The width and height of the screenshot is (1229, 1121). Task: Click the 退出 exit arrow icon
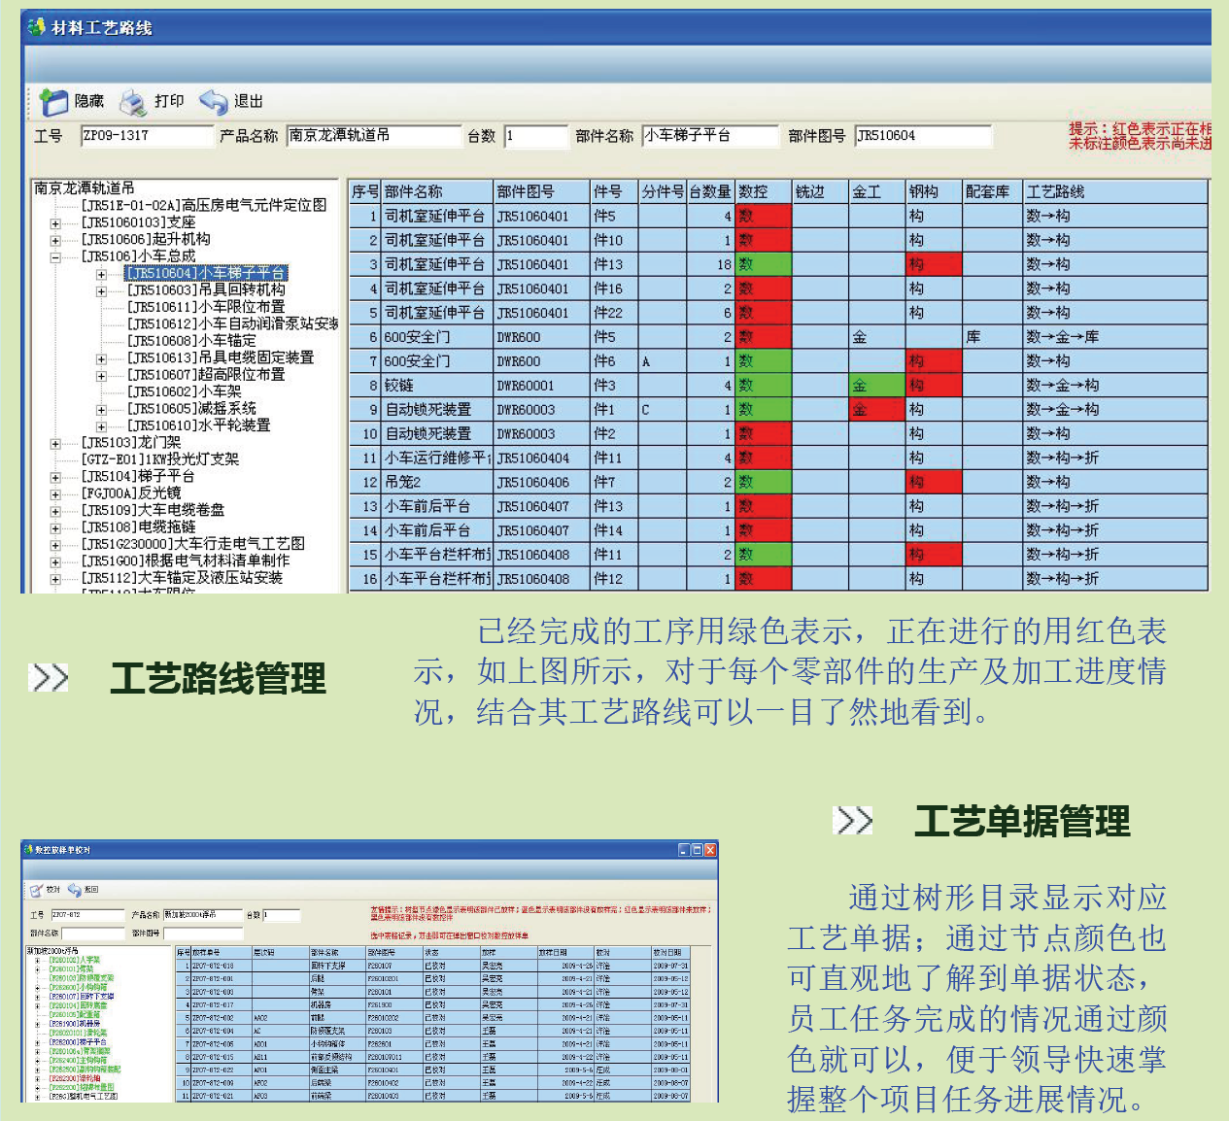(x=213, y=101)
